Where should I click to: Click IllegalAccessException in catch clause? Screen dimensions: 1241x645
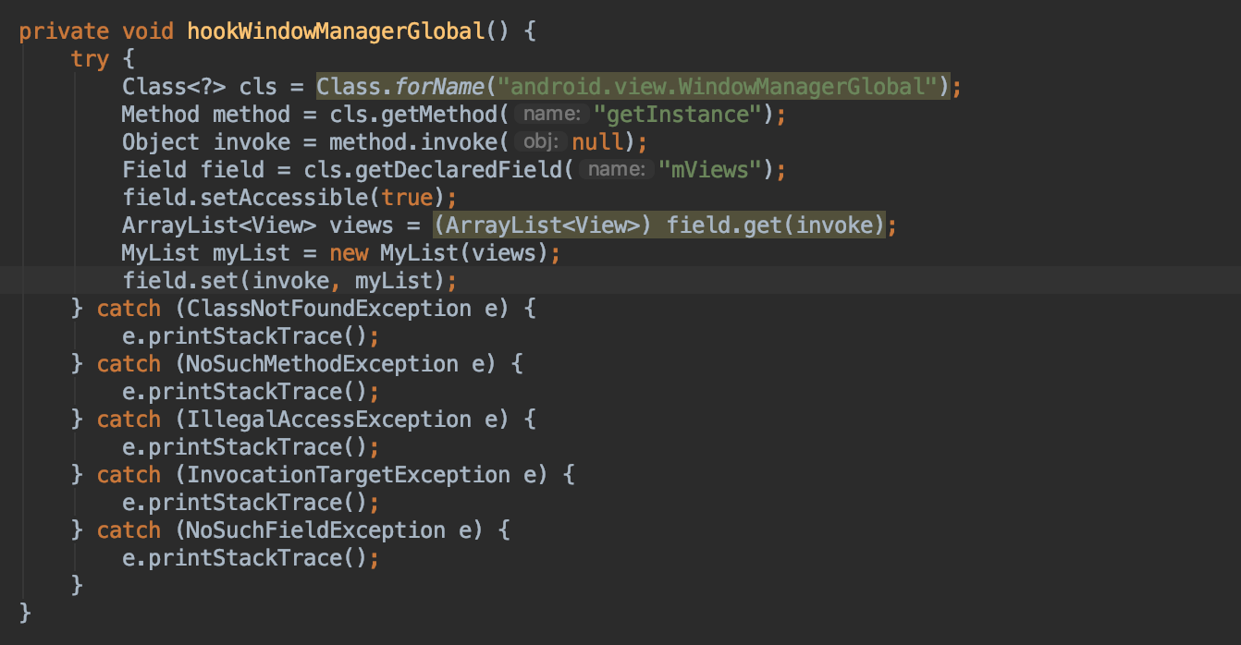[329, 420]
